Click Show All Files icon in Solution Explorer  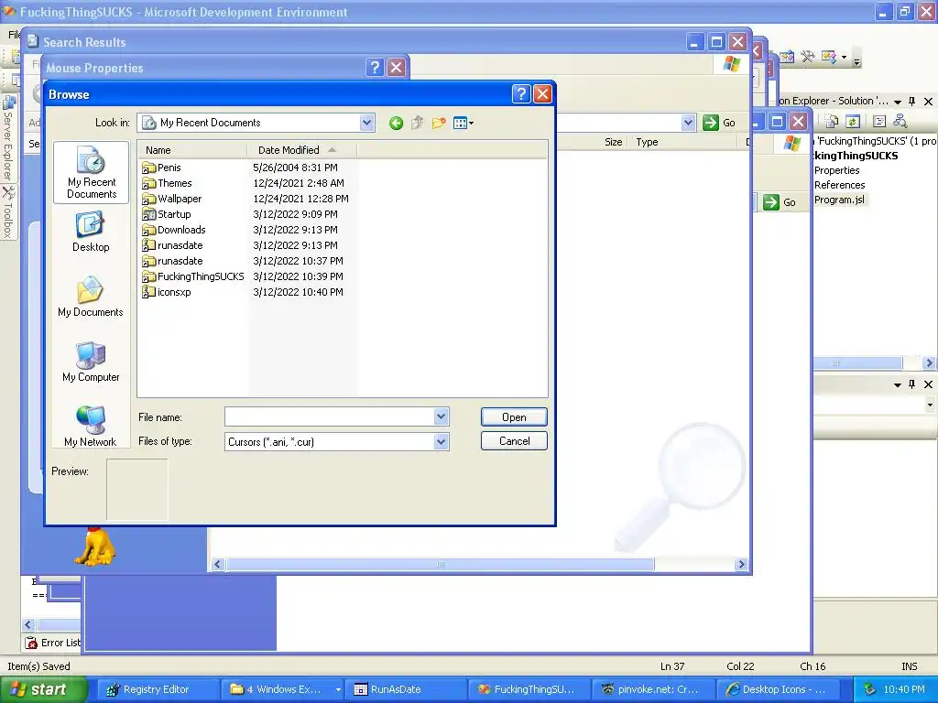pos(832,122)
